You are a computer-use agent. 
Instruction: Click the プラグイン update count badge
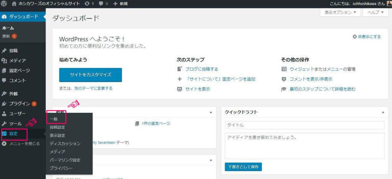tap(34, 104)
